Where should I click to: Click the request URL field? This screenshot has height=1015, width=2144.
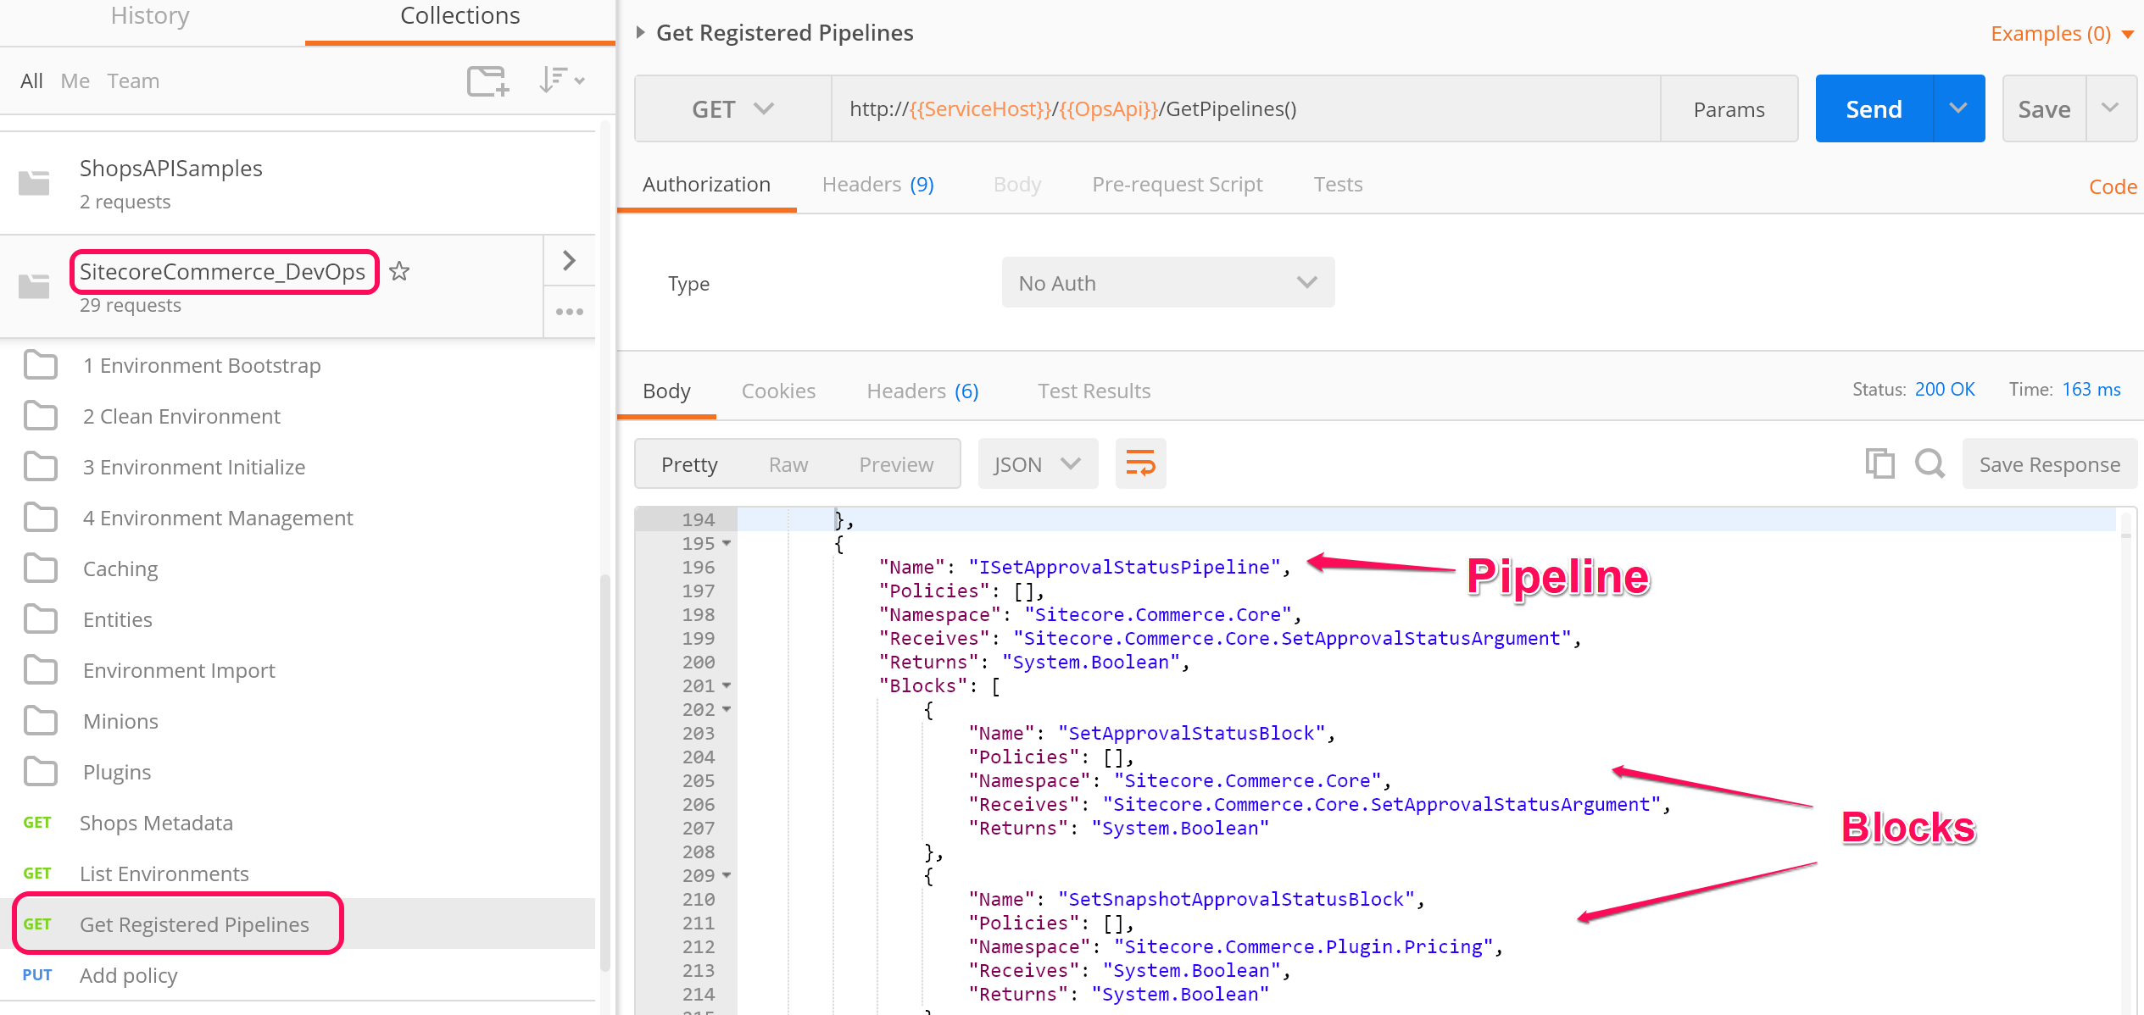[x=1187, y=108]
